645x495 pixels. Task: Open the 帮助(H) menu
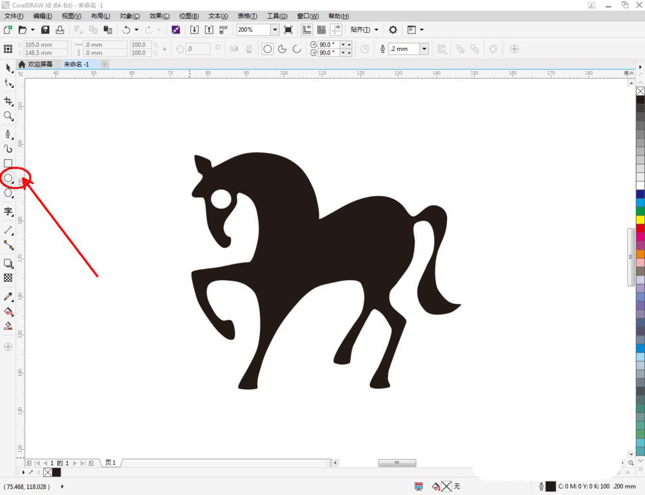339,16
